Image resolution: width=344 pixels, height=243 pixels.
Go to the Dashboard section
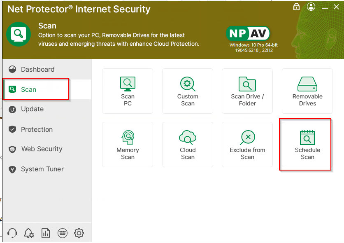point(37,69)
